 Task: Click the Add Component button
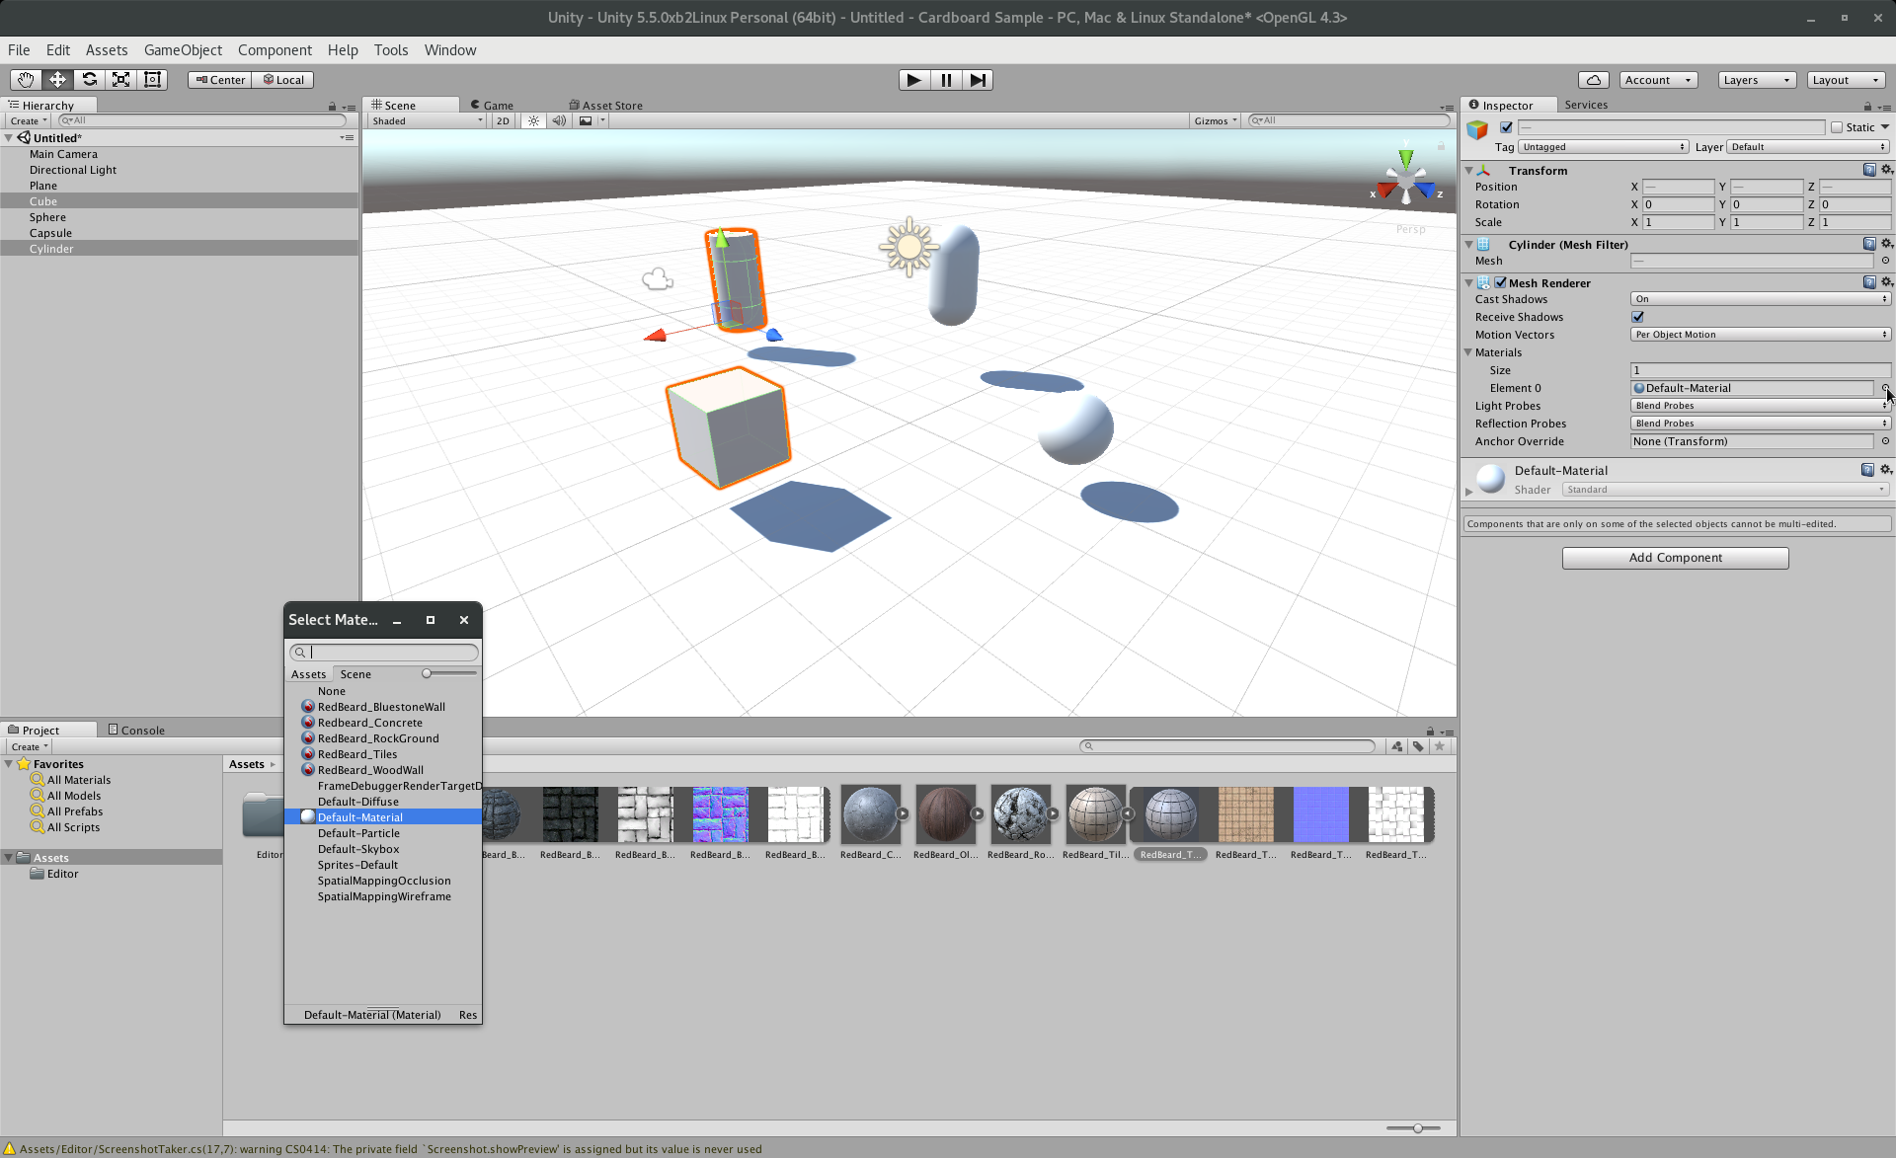click(1675, 558)
